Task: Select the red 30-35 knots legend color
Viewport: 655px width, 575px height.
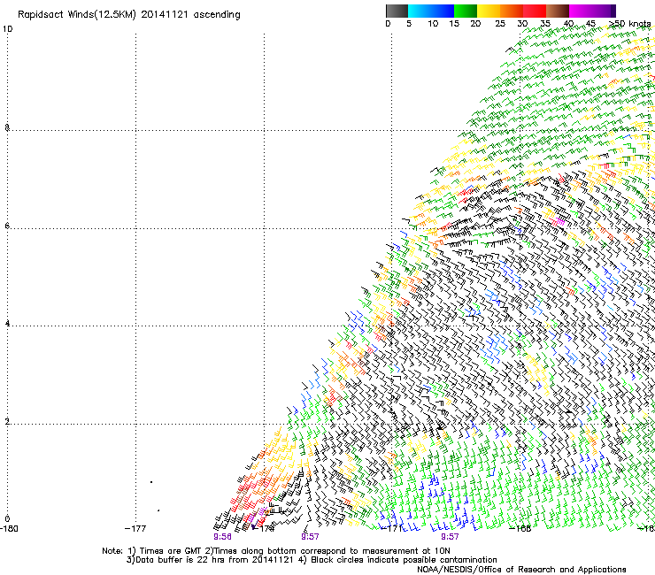Action: point(535,11)
